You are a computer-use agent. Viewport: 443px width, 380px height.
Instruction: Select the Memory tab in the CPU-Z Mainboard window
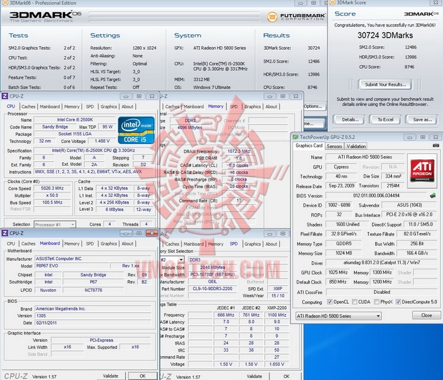72,243
